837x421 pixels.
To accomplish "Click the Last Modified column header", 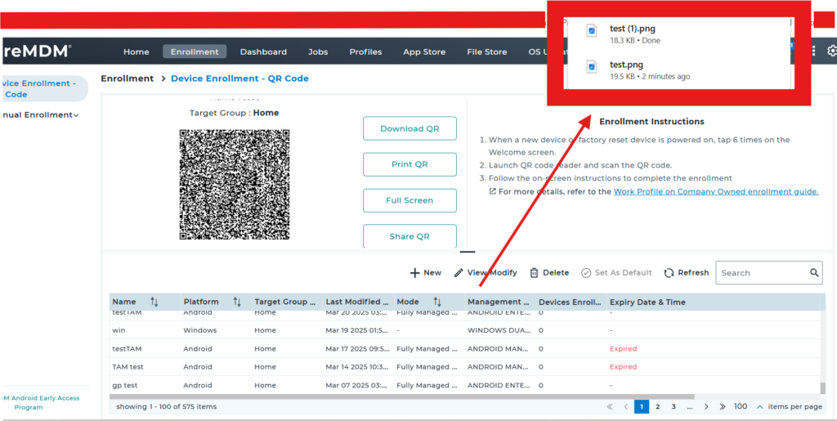I will pyautogui.click(x=356, y=302).
